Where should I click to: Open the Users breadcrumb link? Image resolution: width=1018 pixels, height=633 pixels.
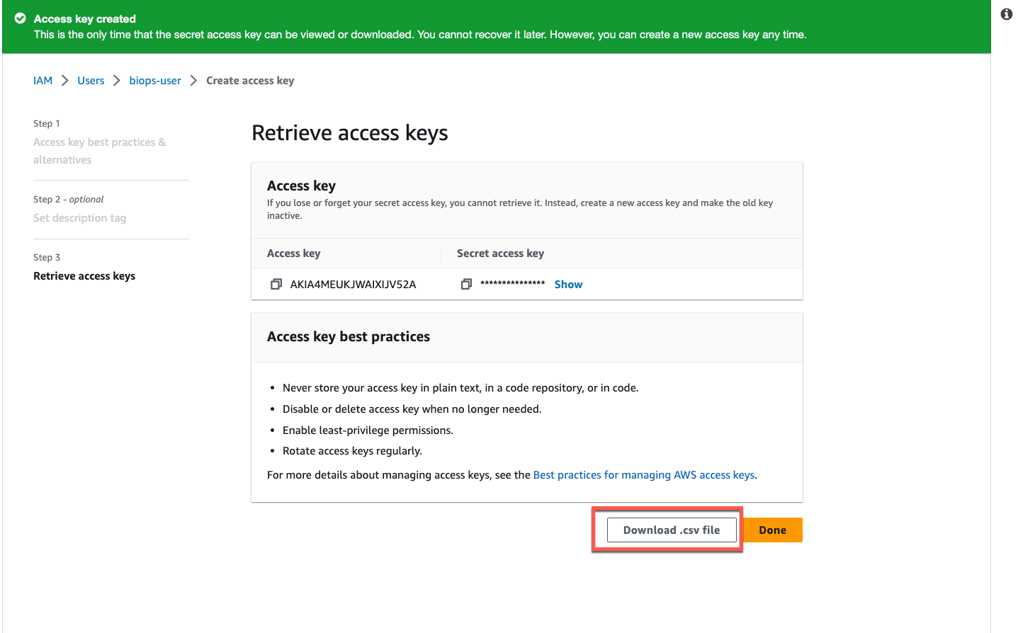tap(91, 81)
